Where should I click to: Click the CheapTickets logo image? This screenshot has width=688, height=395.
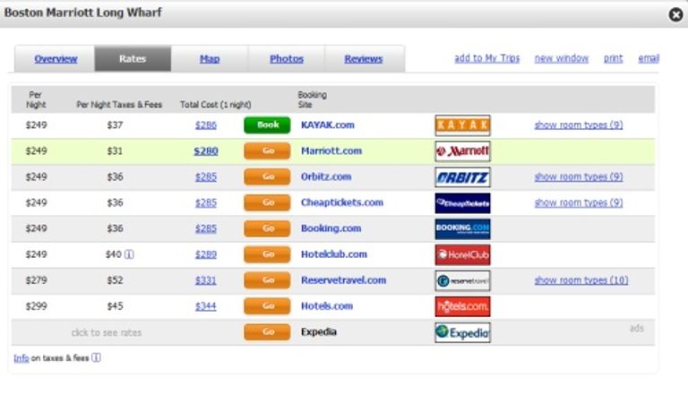point(462,202)
